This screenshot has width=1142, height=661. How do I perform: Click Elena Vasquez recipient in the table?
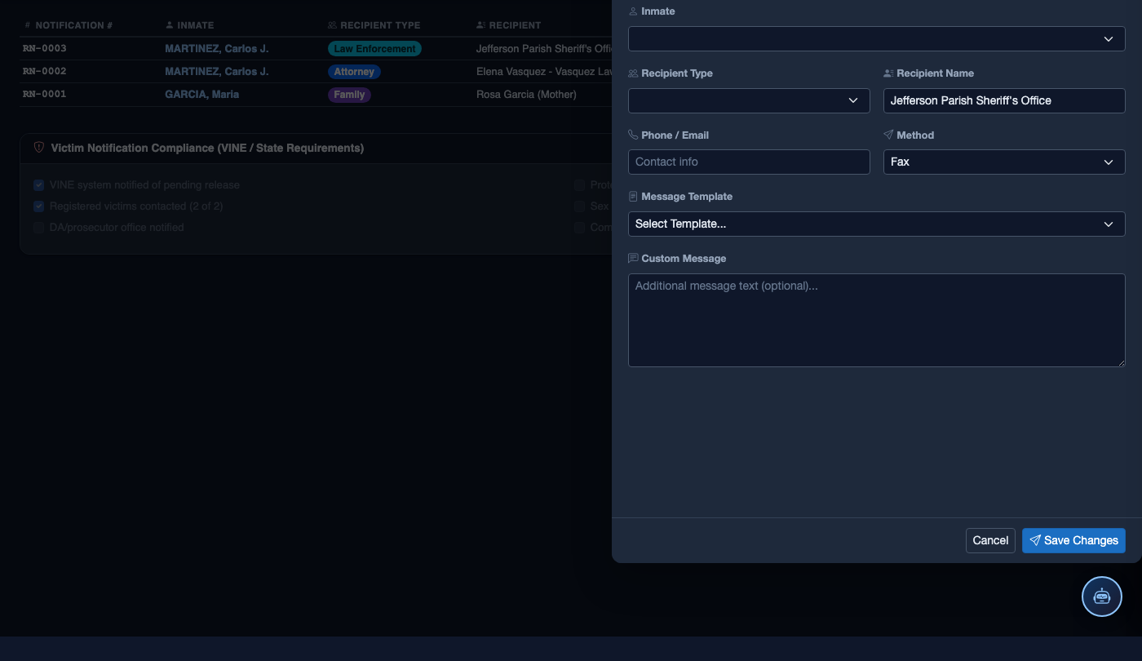pos(544,72)
